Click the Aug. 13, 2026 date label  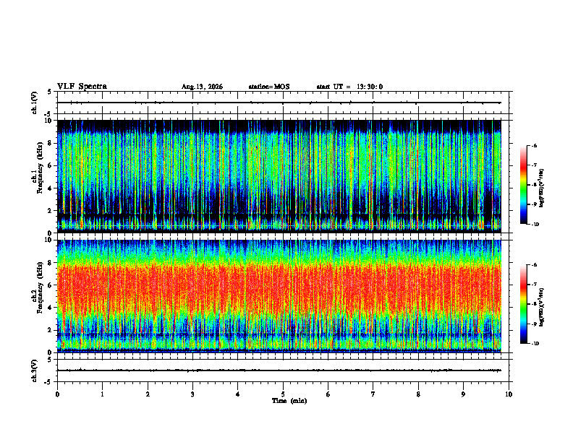tap(202, 87)
